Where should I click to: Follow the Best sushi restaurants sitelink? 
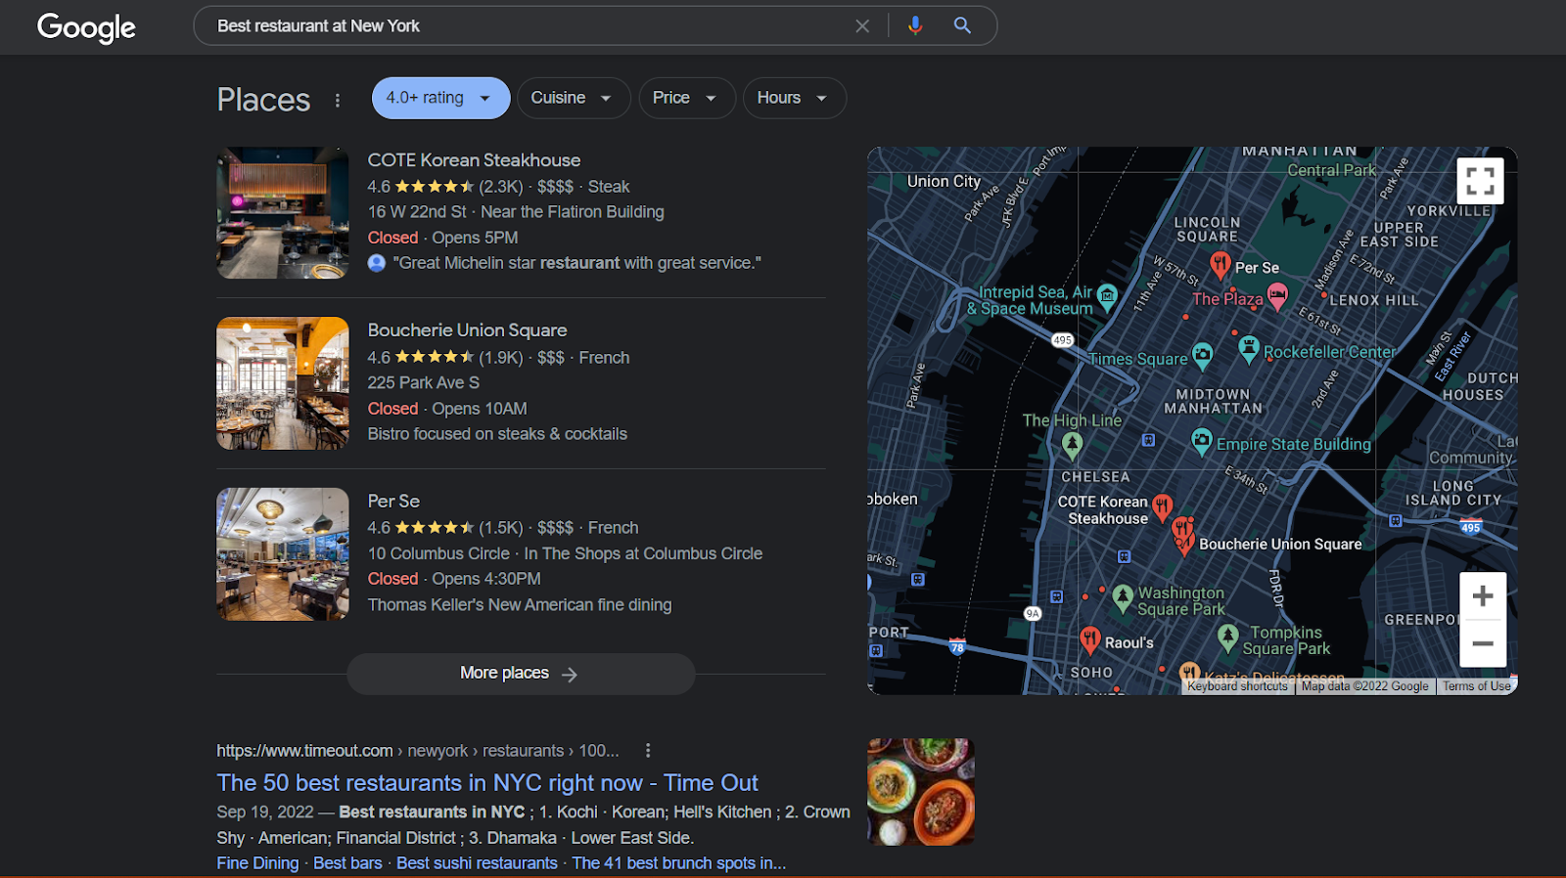pos(477,863)
